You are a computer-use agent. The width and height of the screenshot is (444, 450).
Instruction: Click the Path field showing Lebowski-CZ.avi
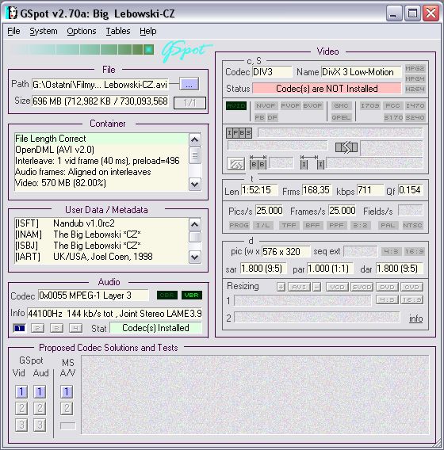tap(100, 84)
